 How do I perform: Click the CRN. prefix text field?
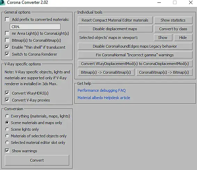[x=35, y=27]
